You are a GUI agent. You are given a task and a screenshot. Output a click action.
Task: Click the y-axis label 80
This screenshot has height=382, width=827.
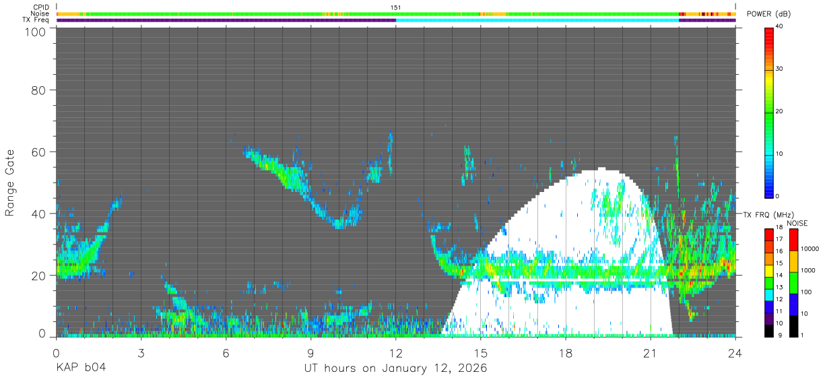pyautogui.click(x=38, y=90)
